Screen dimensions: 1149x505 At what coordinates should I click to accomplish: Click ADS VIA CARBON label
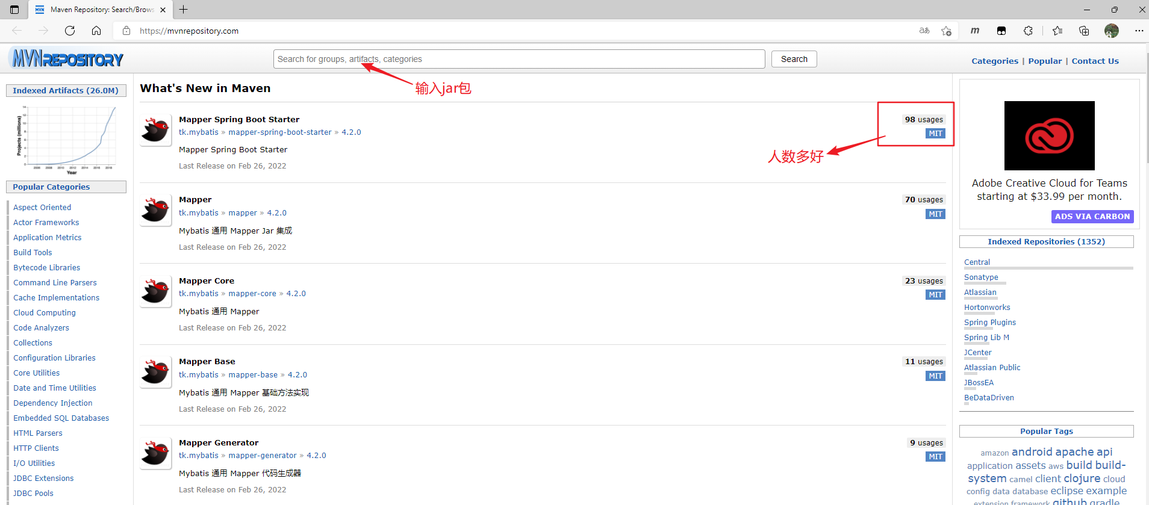click(x=1092, y=217)
